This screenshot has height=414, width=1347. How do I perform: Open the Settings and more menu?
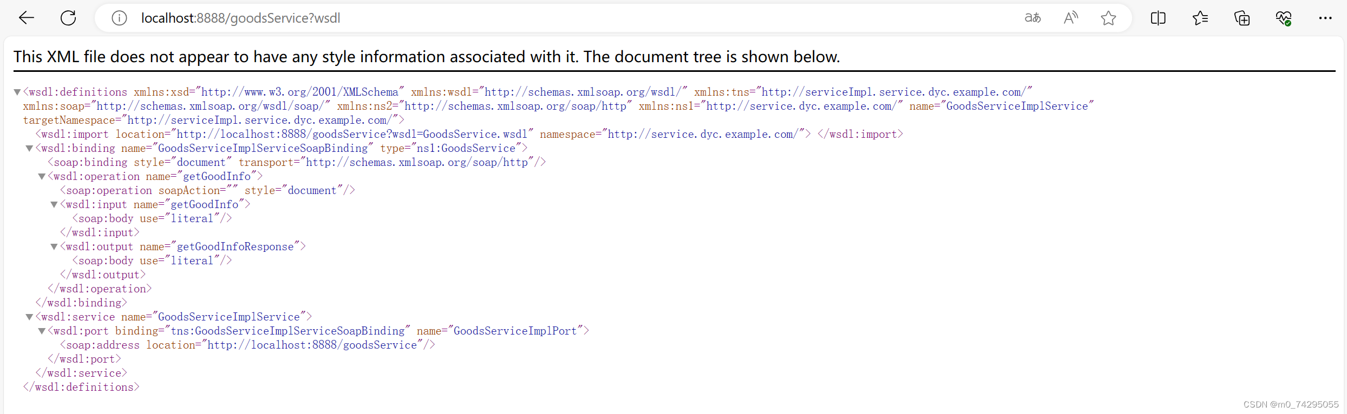point(1325,18)
